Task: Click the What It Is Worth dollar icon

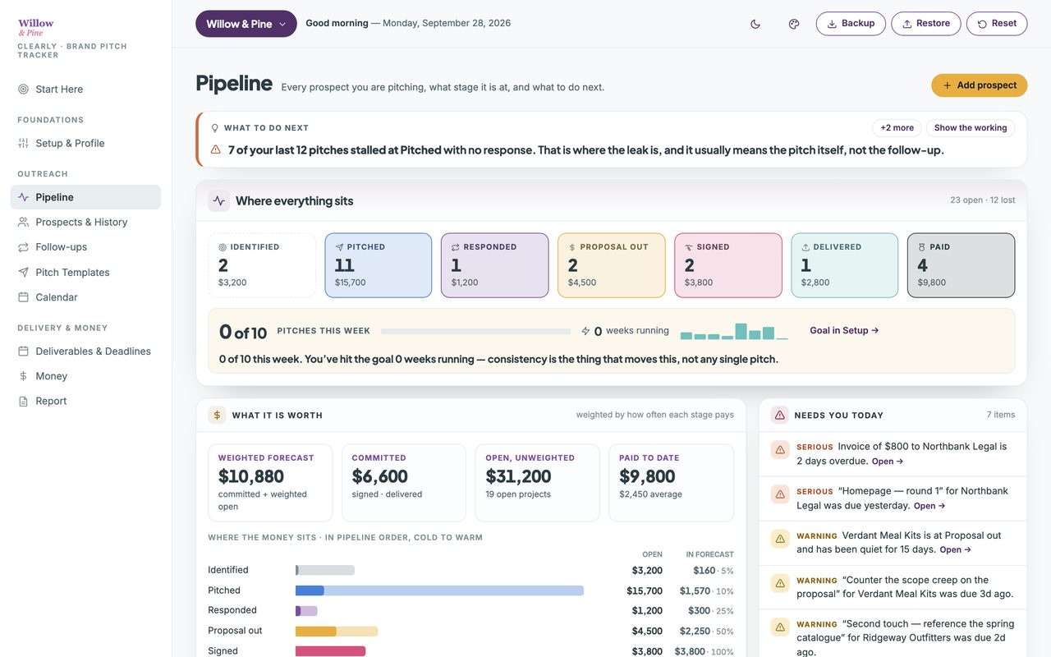Action: 217,415
